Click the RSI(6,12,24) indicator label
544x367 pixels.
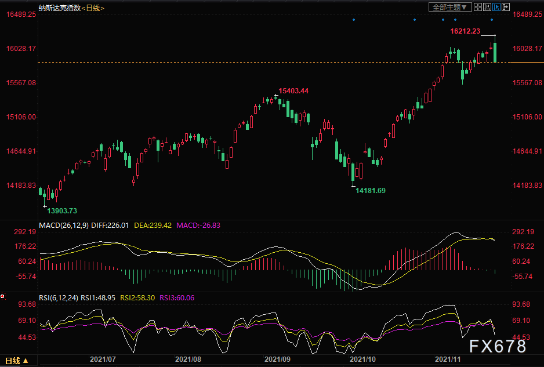(58, 298)
